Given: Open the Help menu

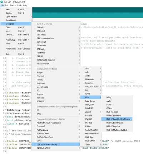Looking at the screenshot, I should [25, 5].
